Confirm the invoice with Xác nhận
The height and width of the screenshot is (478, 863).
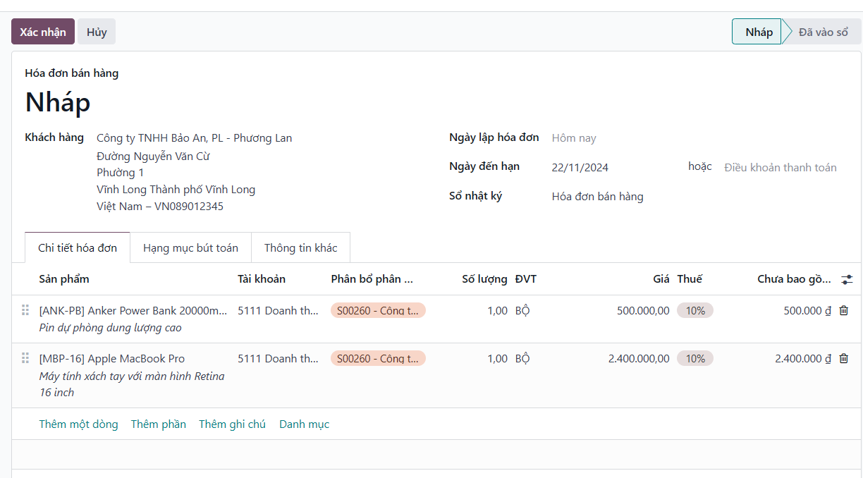pyautogui.click(x=43, y=32)
